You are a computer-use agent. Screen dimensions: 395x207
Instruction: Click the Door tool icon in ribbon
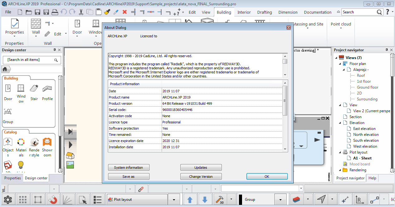coord(77,24)
